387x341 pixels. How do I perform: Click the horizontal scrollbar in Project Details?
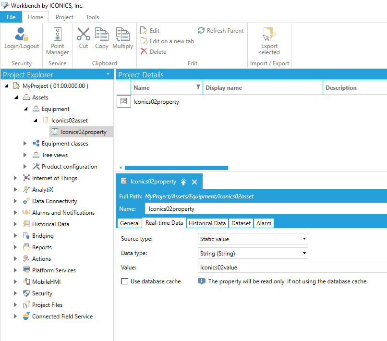coord(176,168)
